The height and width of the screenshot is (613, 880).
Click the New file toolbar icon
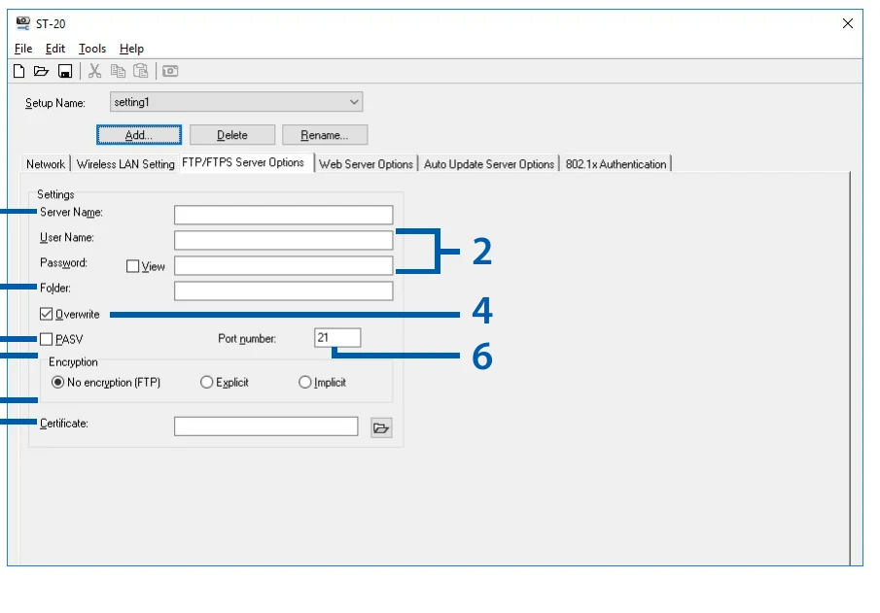tap(19, 71)
